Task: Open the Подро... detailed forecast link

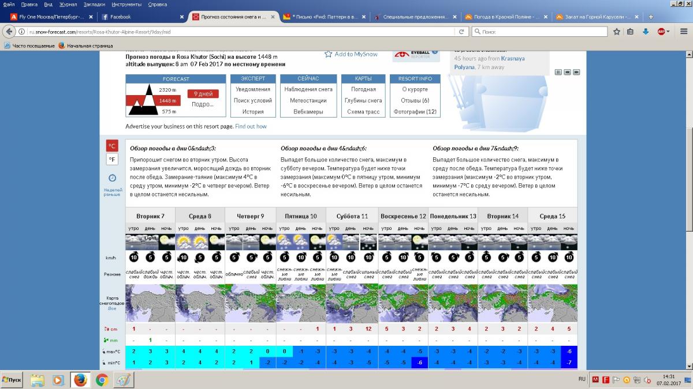Action: coord(203,104)
